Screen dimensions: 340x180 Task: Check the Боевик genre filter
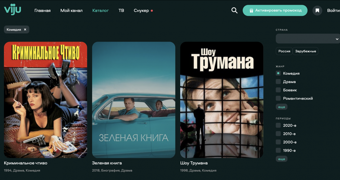(278, 90)
